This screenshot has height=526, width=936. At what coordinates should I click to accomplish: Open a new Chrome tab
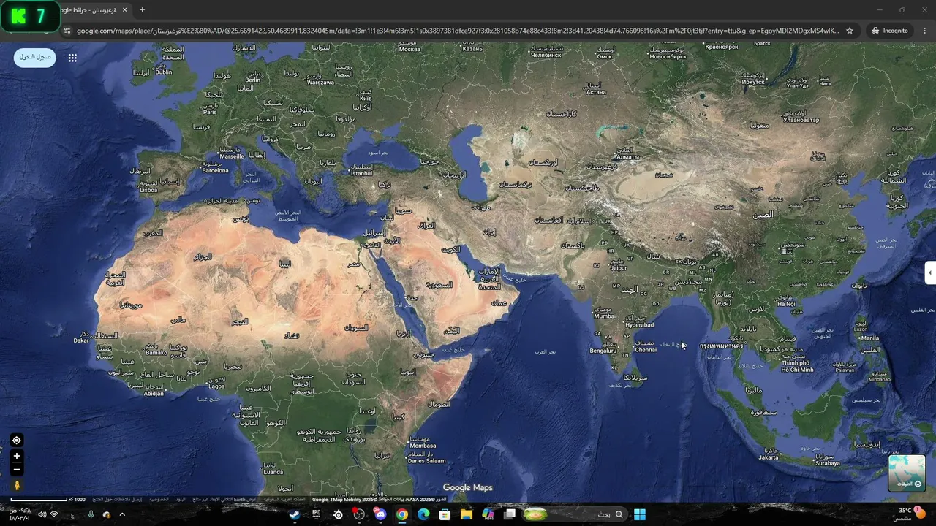pos(142,10)
